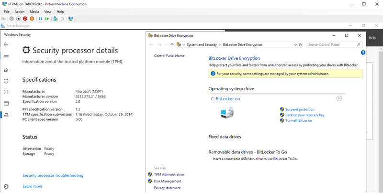Go up one level in Control Panel

[172, 44]
